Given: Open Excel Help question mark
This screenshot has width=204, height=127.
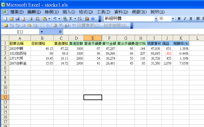Looking at the screenshot, I should click(93, 19).
